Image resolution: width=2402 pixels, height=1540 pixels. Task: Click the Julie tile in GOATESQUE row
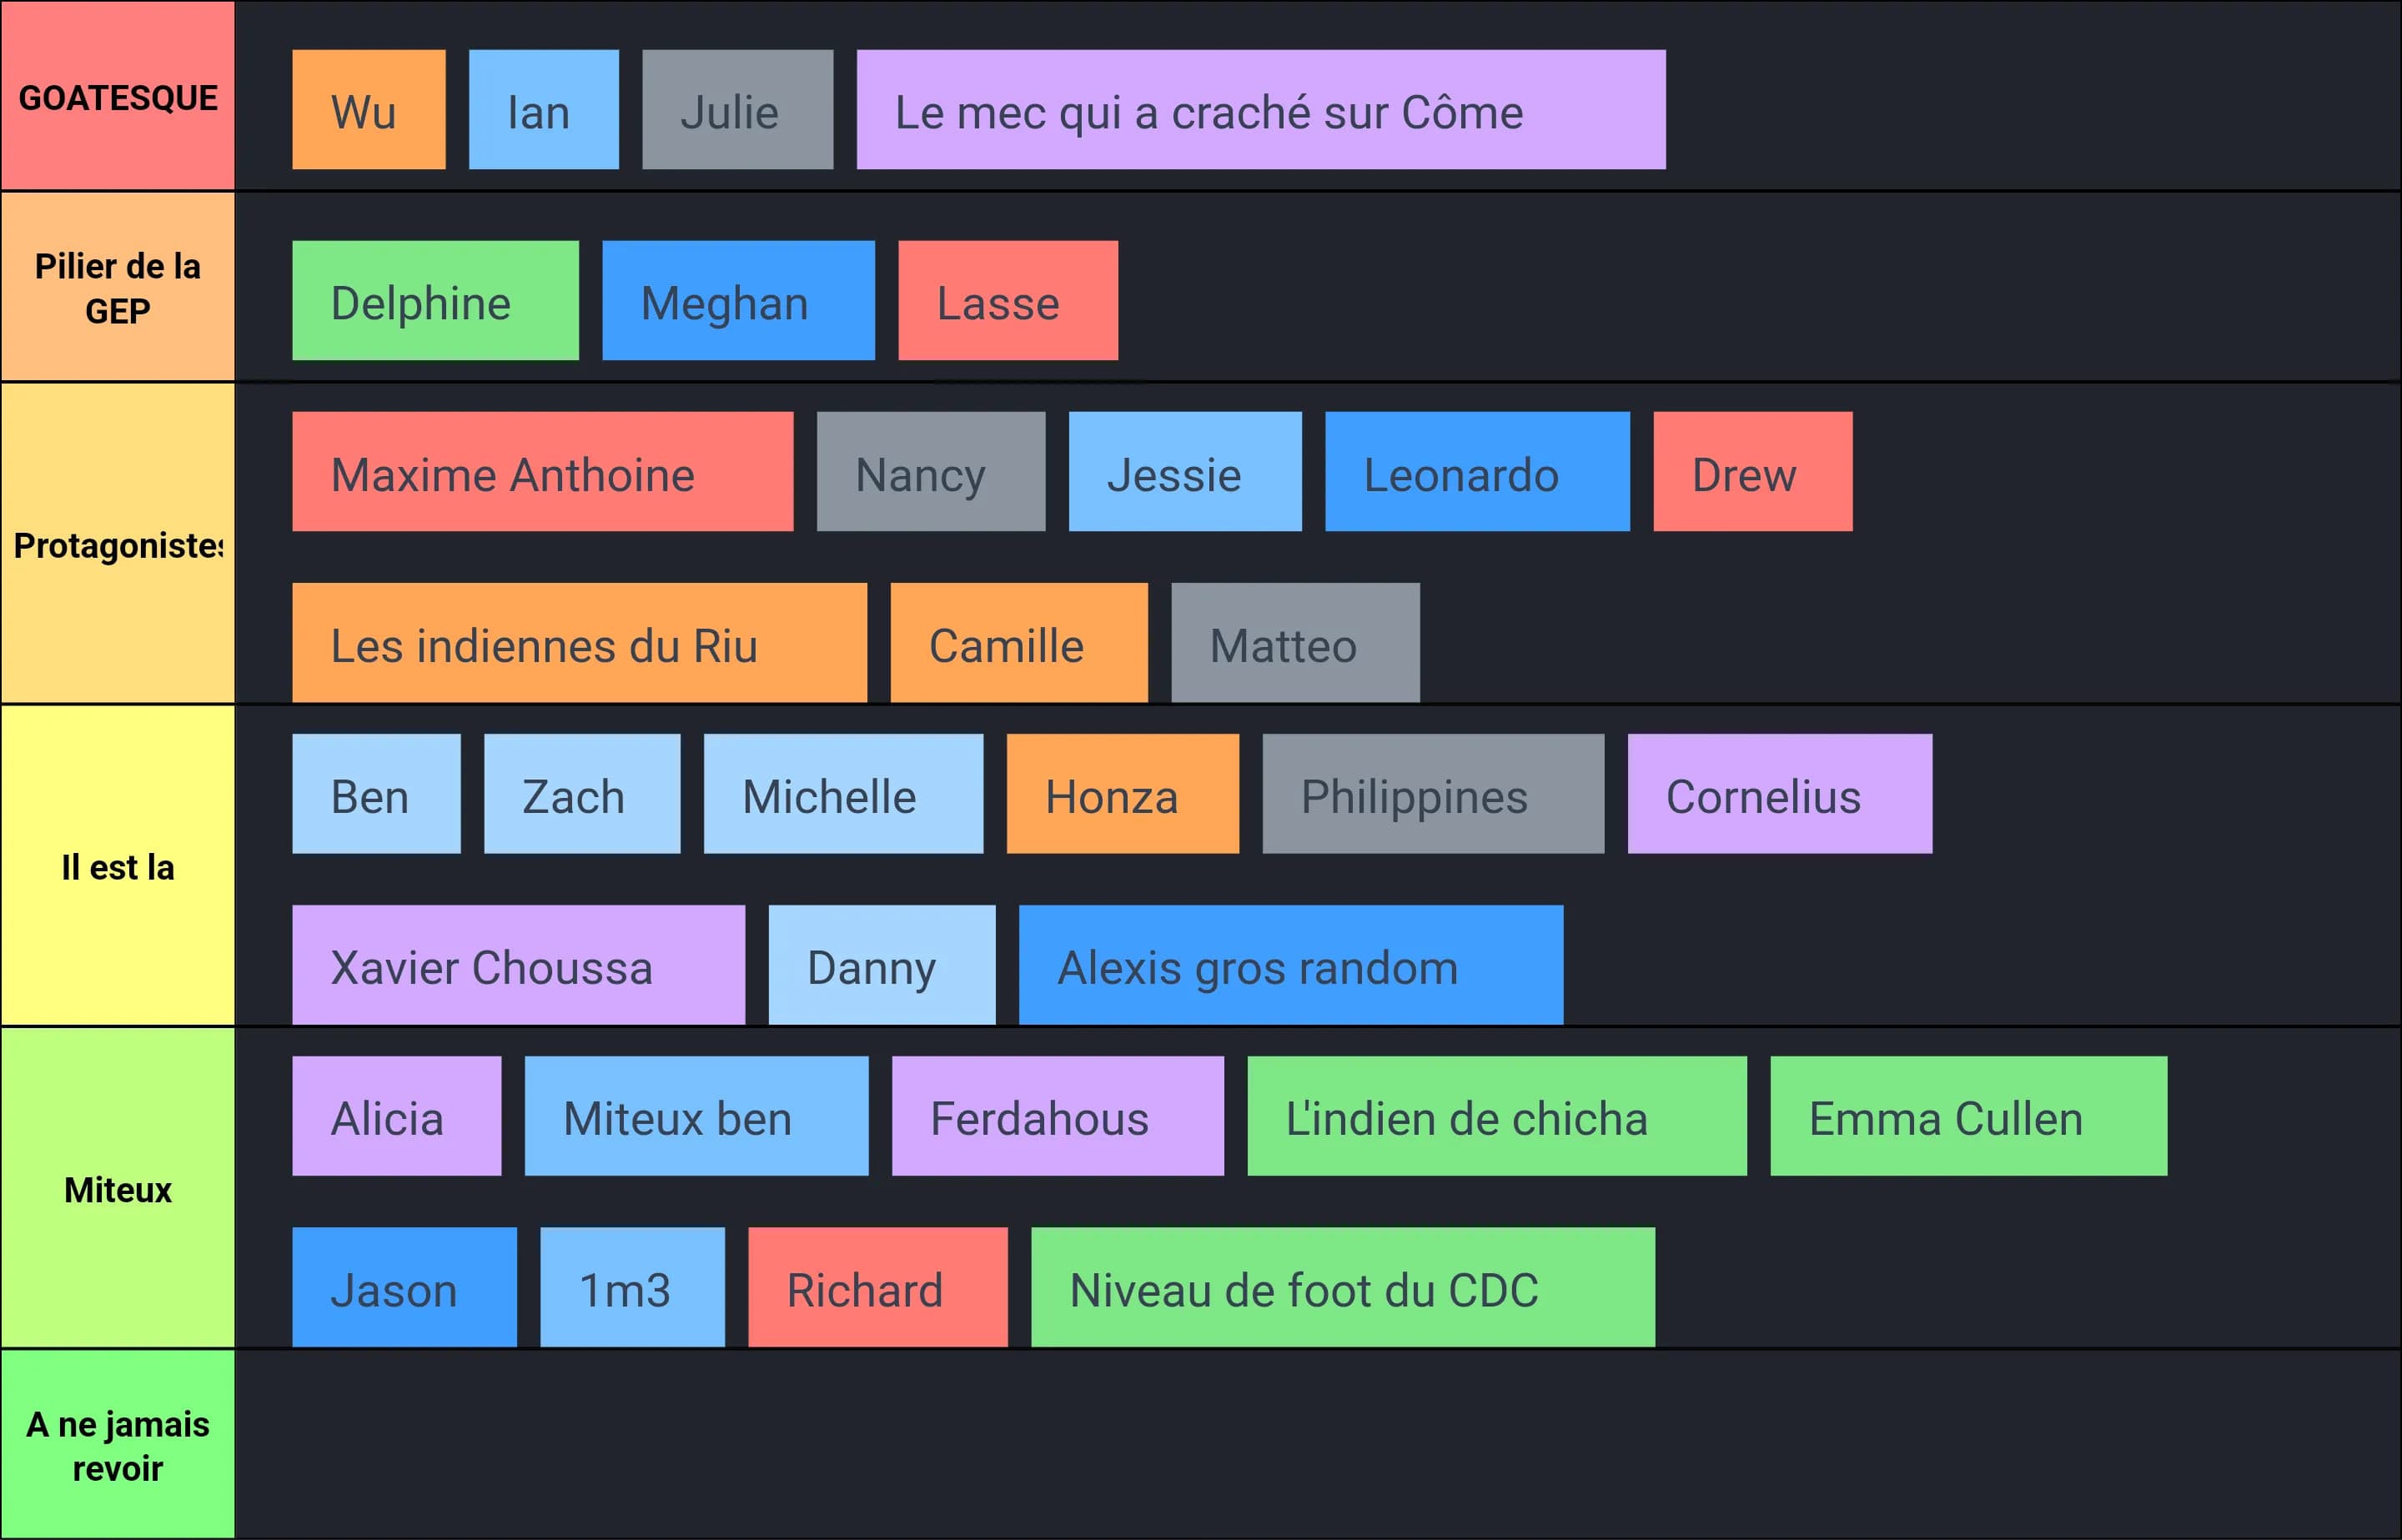coord(738,110)
